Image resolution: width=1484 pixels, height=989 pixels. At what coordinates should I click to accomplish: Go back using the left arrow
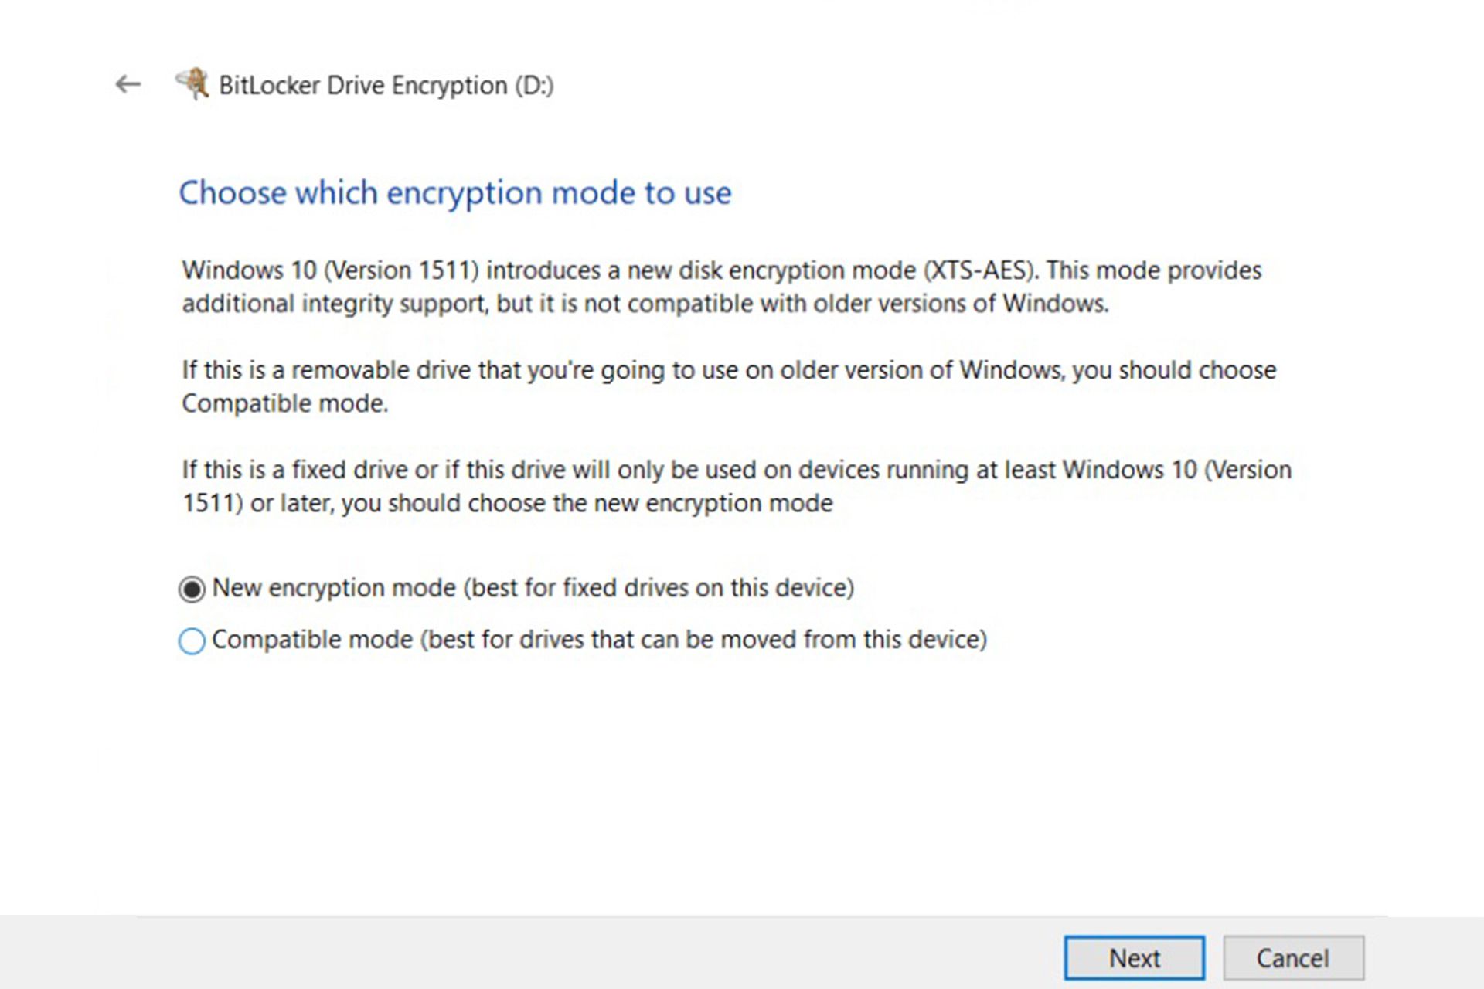128,84
